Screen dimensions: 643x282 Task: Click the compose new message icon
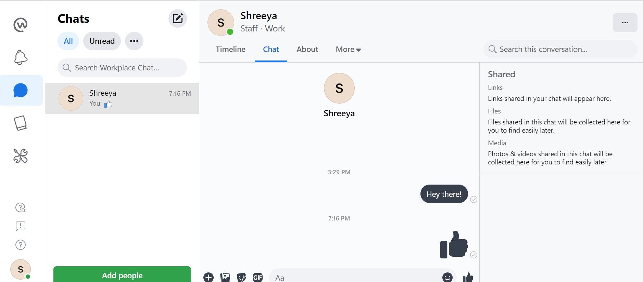click(x=177, y=18)
